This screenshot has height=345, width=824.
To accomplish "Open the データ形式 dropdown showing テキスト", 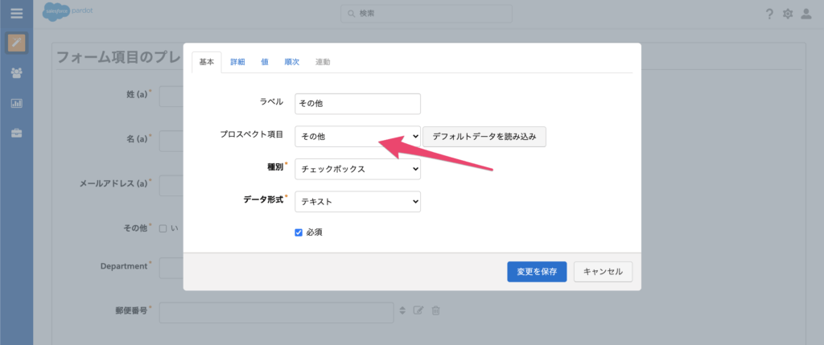I will pyautogui.click(x=357, y=202).
